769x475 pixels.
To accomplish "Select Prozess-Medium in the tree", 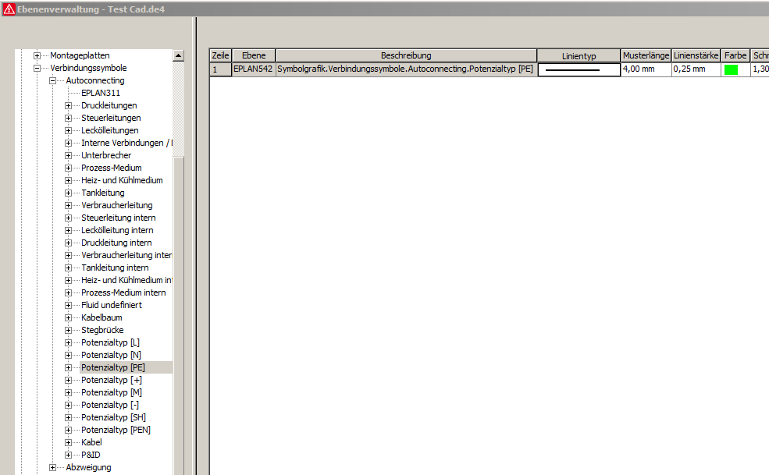I will (x=112, y=168).
